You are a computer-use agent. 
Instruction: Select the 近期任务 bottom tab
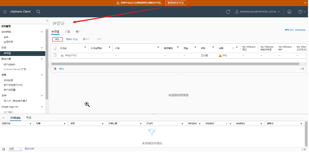[15, 118]
